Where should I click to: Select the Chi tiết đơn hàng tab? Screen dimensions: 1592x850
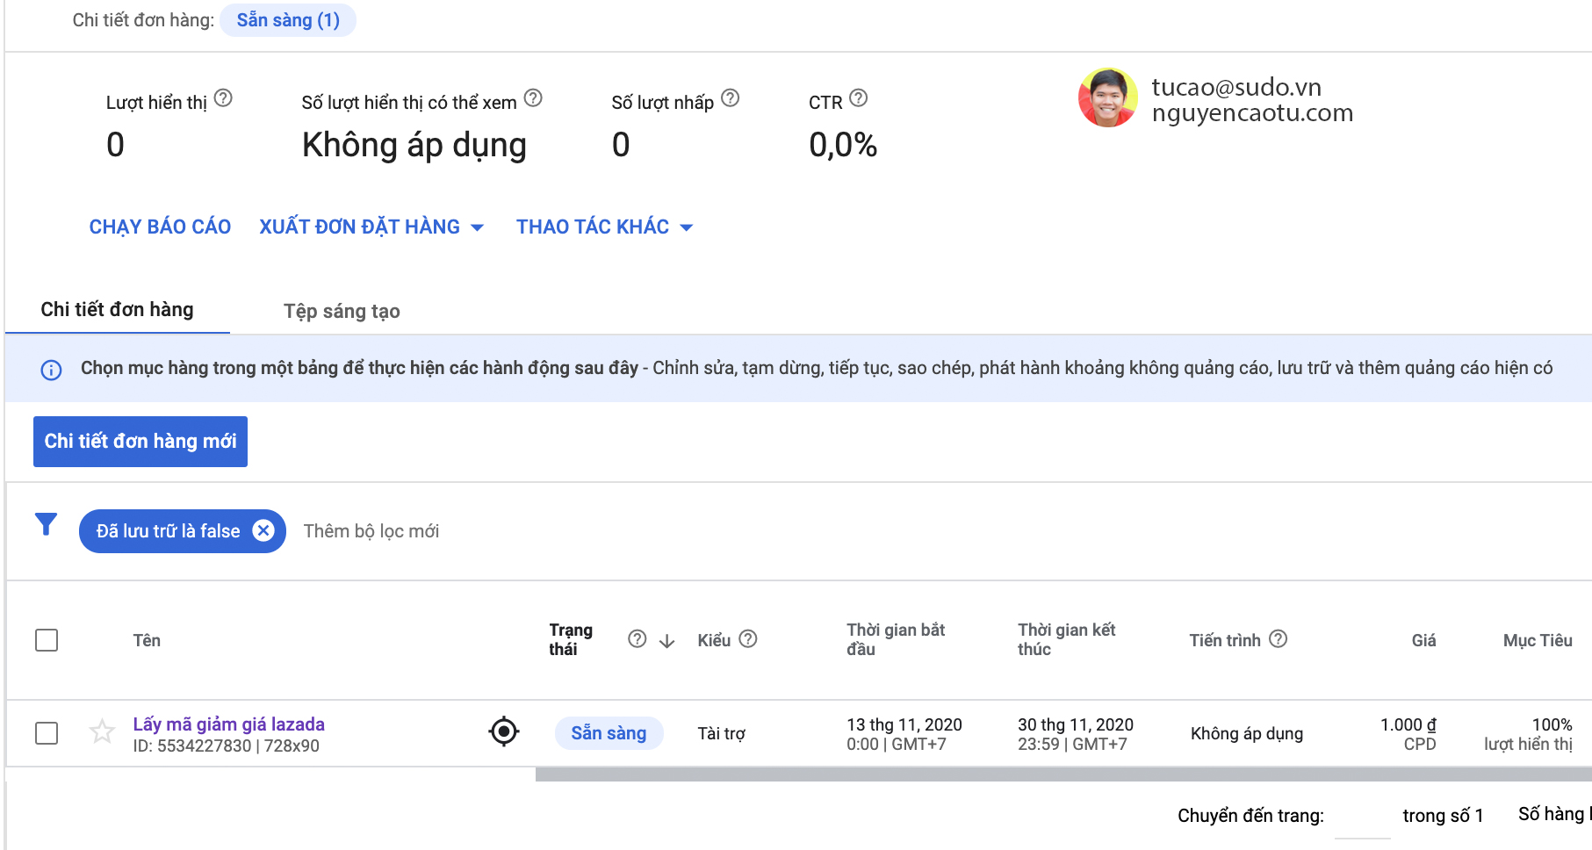tap(117, 309)
